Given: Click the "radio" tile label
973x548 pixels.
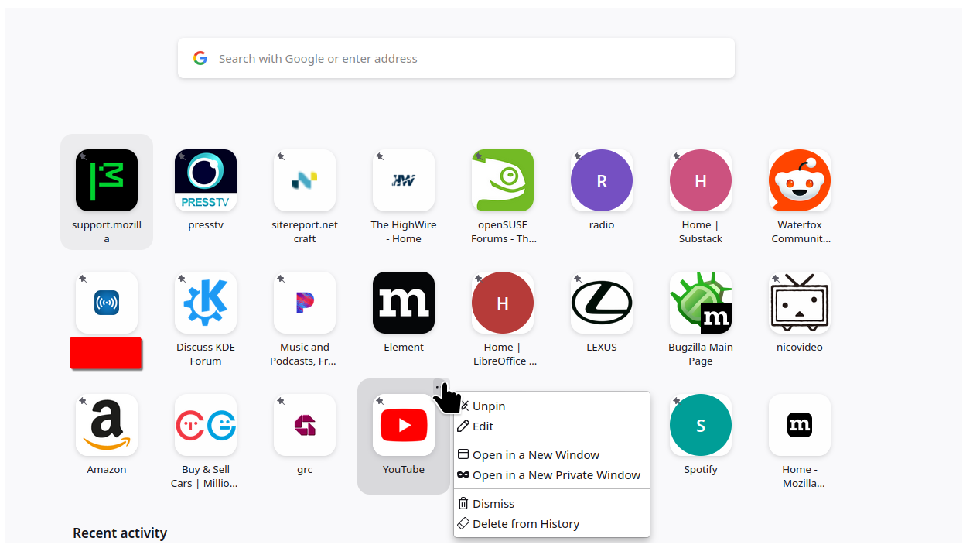Looking at the screenshot, I should (602, 224).
